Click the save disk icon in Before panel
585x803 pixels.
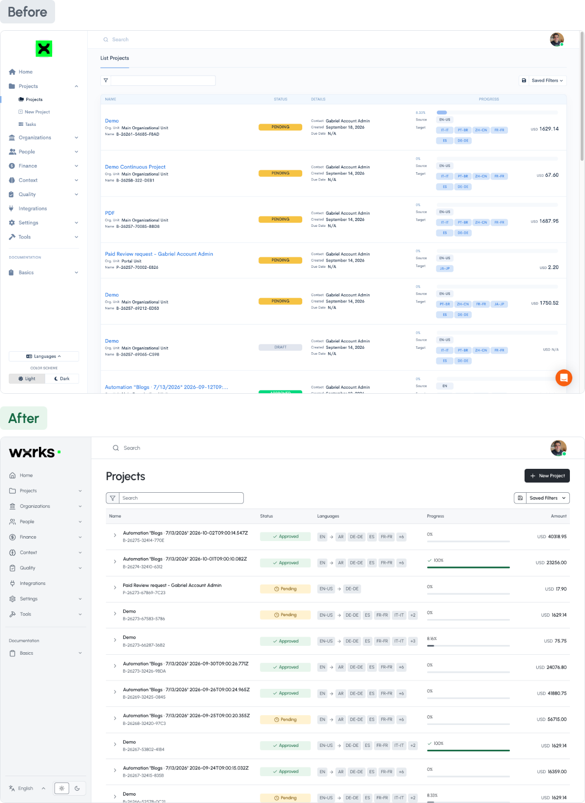click(524, 80)
